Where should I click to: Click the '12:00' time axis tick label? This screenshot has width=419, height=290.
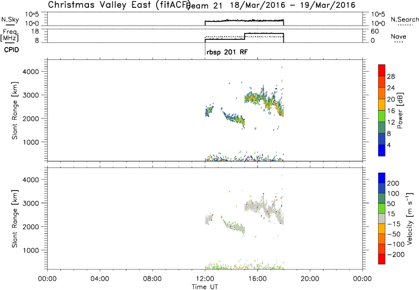click(205, 279)
